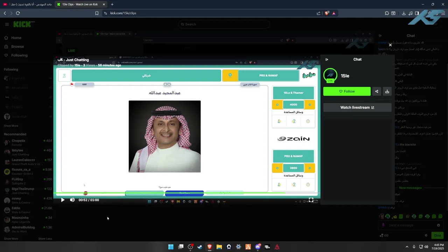448x252 pixels.
Task: Open chat settings gear
Action: (426, 236)
